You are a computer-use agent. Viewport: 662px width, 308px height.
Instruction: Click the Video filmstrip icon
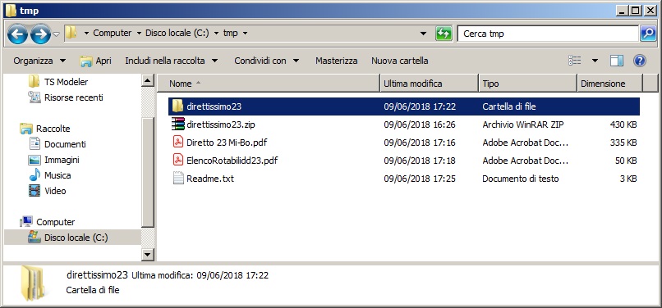tap(34, 191)
